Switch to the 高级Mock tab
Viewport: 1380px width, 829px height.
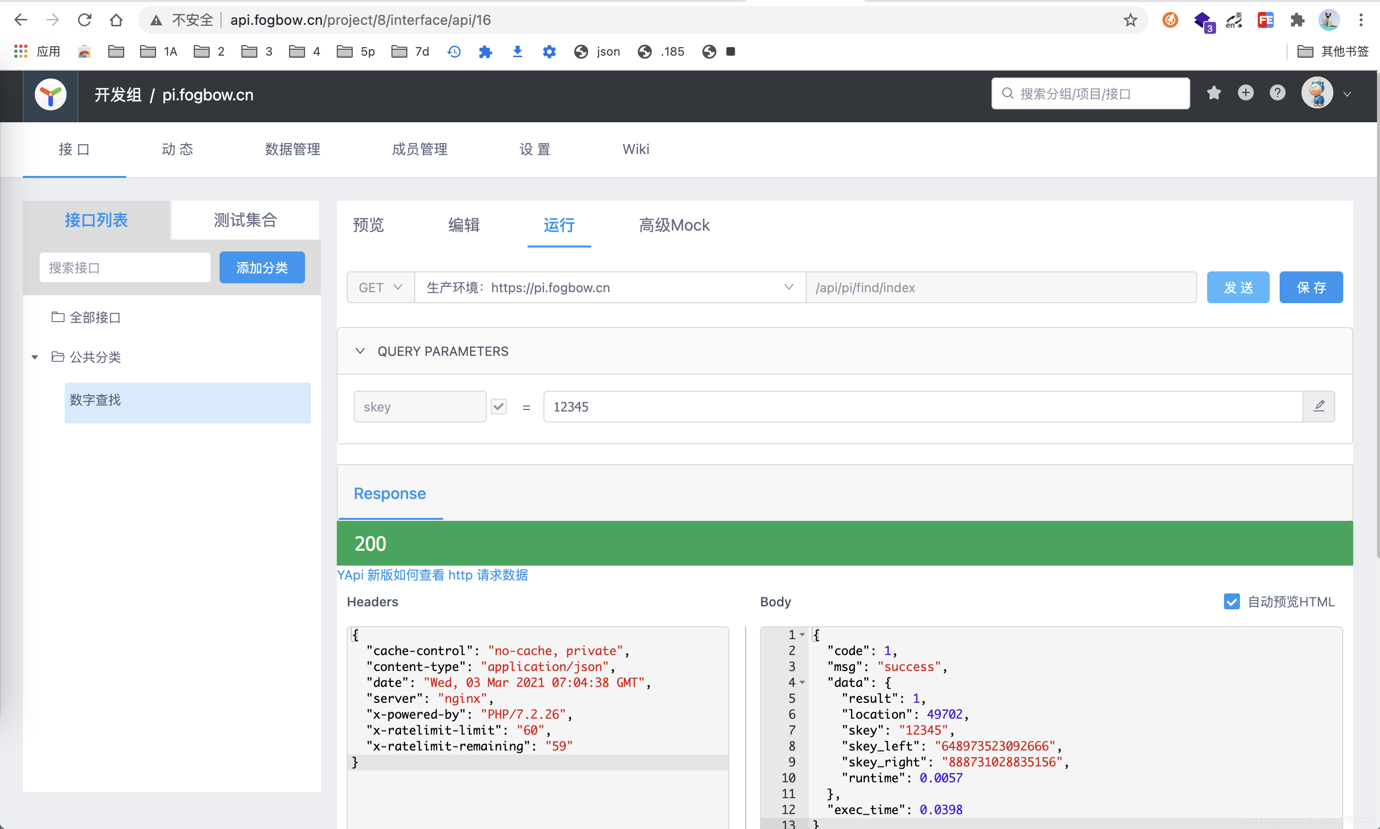tap(674, 225)
